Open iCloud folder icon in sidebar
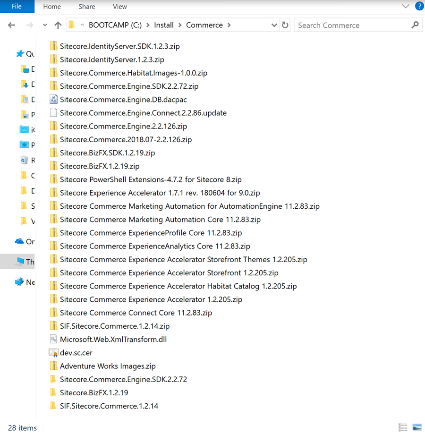Screen dimensions: 425x434 point(25,129)
